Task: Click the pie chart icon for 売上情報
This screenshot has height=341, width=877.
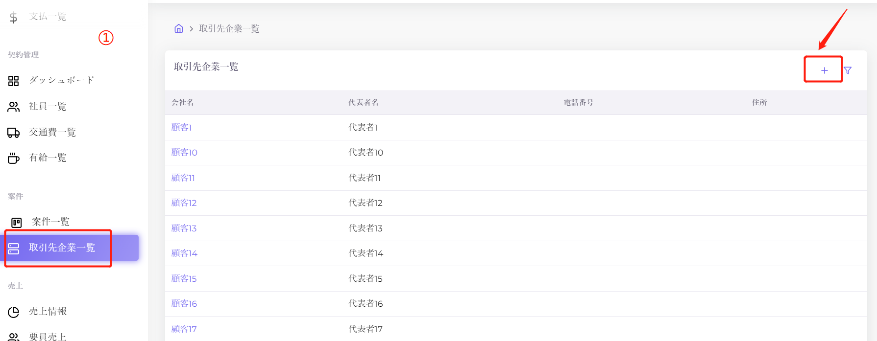Action: tap(14, 312)
